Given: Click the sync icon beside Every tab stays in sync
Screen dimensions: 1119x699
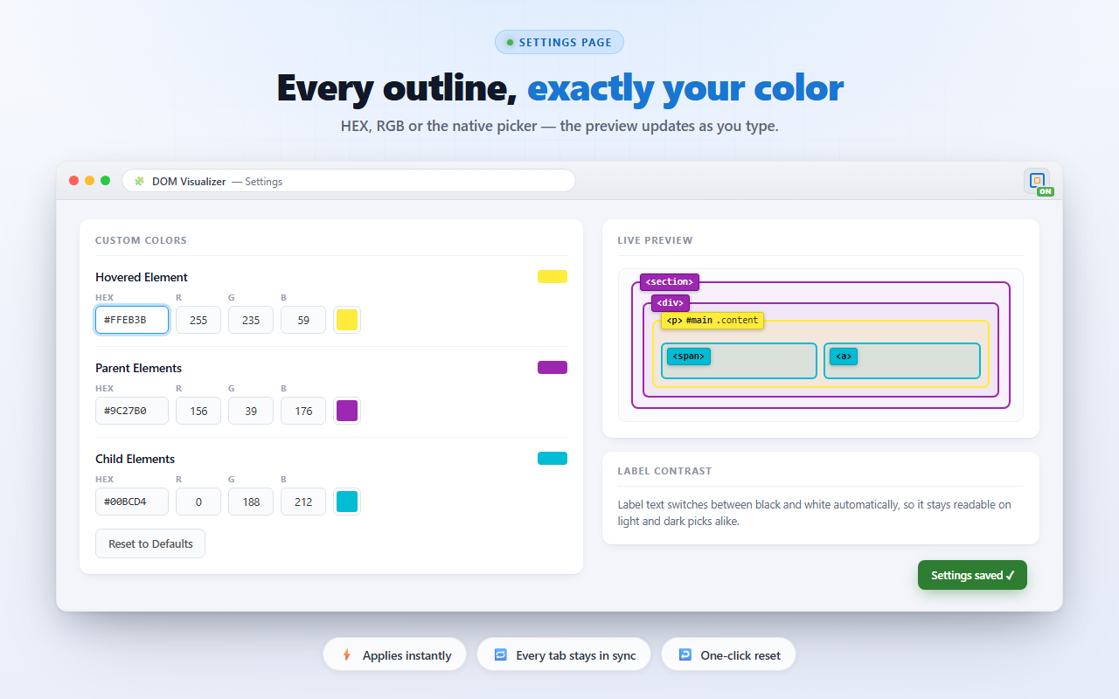Looking at the screenshot, I should pyautogui.click(x=501, y=654).
